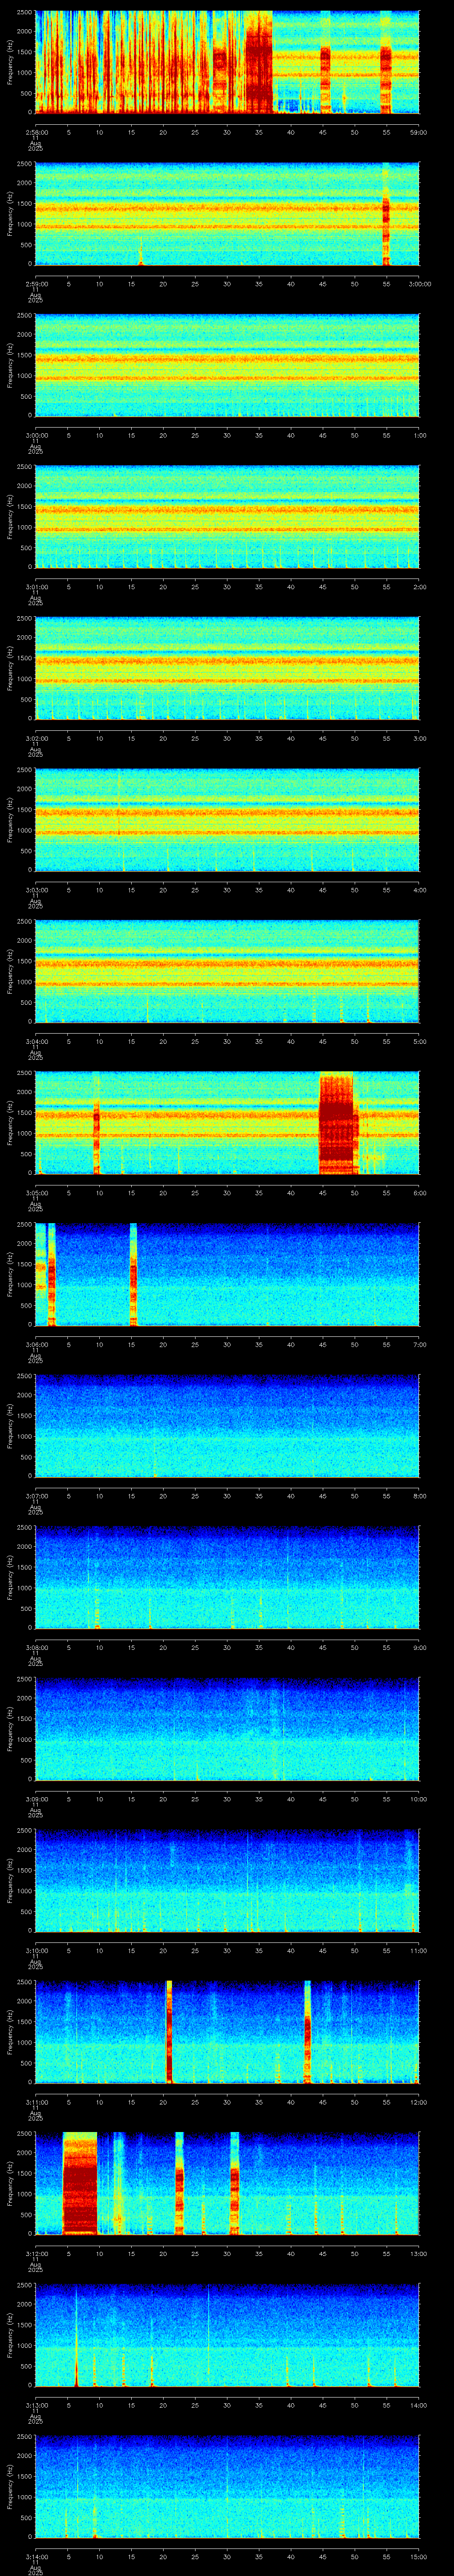Open the spectrogram starting at 3:01:00
Viewport: 454px width, 2576px height.
[227, 516]
